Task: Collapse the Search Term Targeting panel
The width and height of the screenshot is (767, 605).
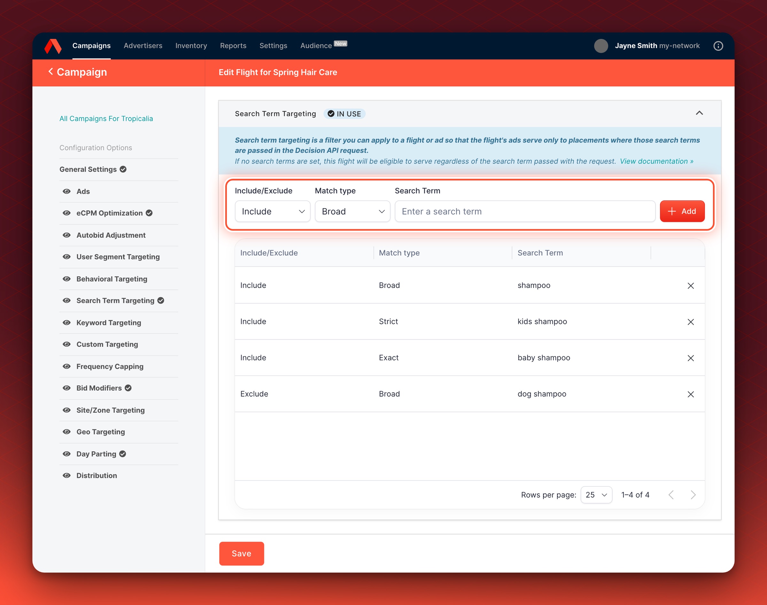Action: pyautogui.click(x=699, y=113)
